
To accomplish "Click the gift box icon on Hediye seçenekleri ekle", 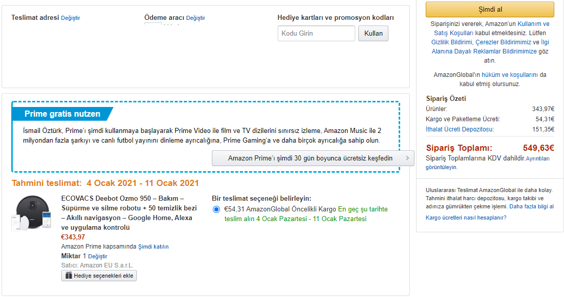I will tap(69, 276).
